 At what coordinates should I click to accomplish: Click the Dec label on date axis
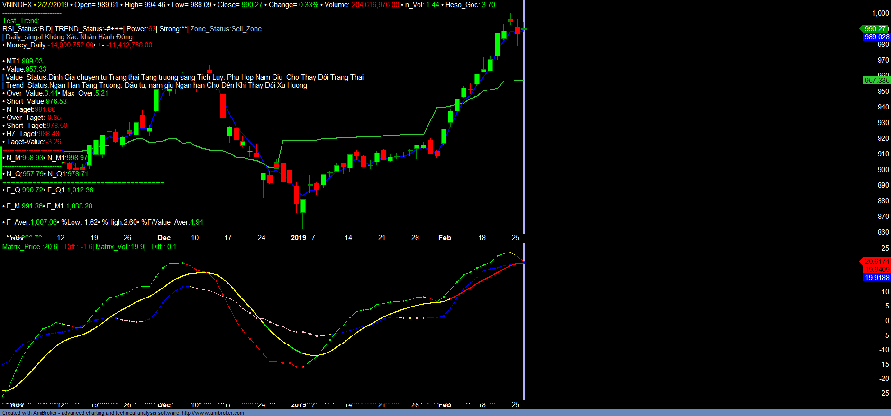tap(164, 238)
